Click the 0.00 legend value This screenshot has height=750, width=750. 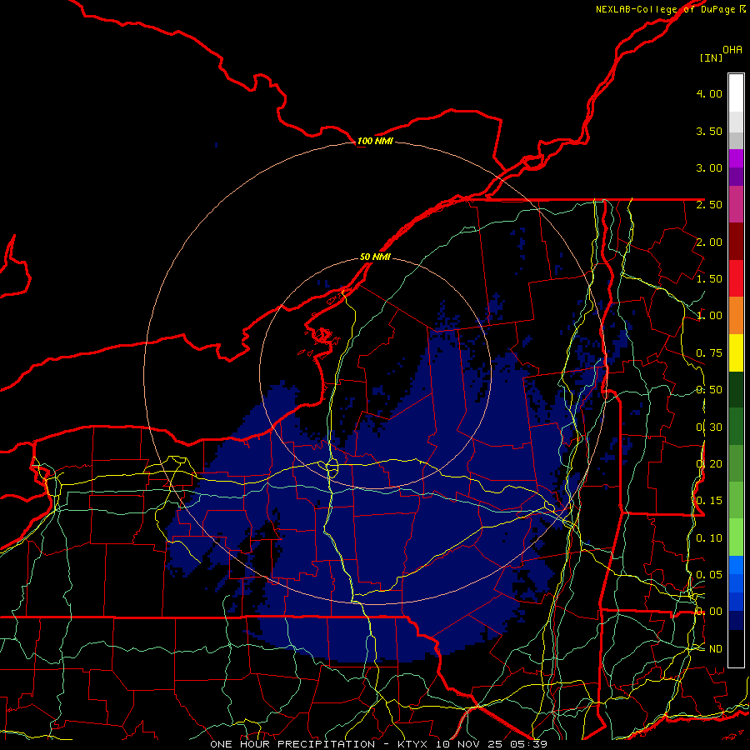click(x=709, y=612)
